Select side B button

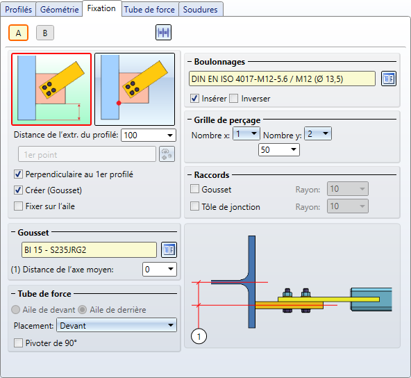(45, 33)
